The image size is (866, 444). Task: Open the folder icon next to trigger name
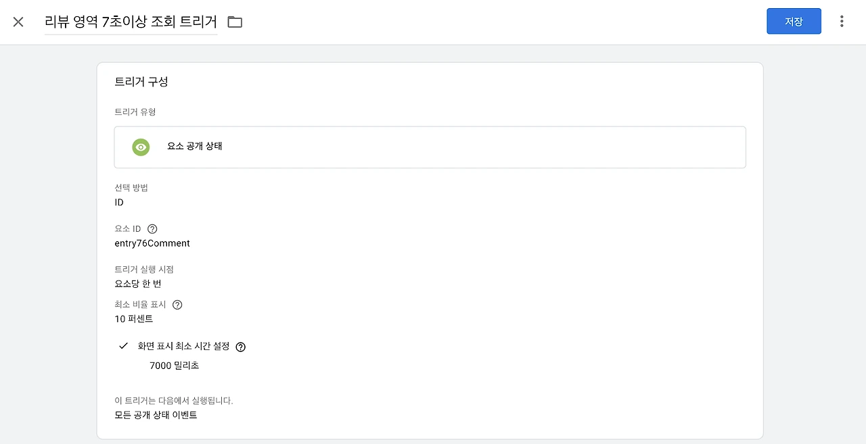click(x=235, y=22)
